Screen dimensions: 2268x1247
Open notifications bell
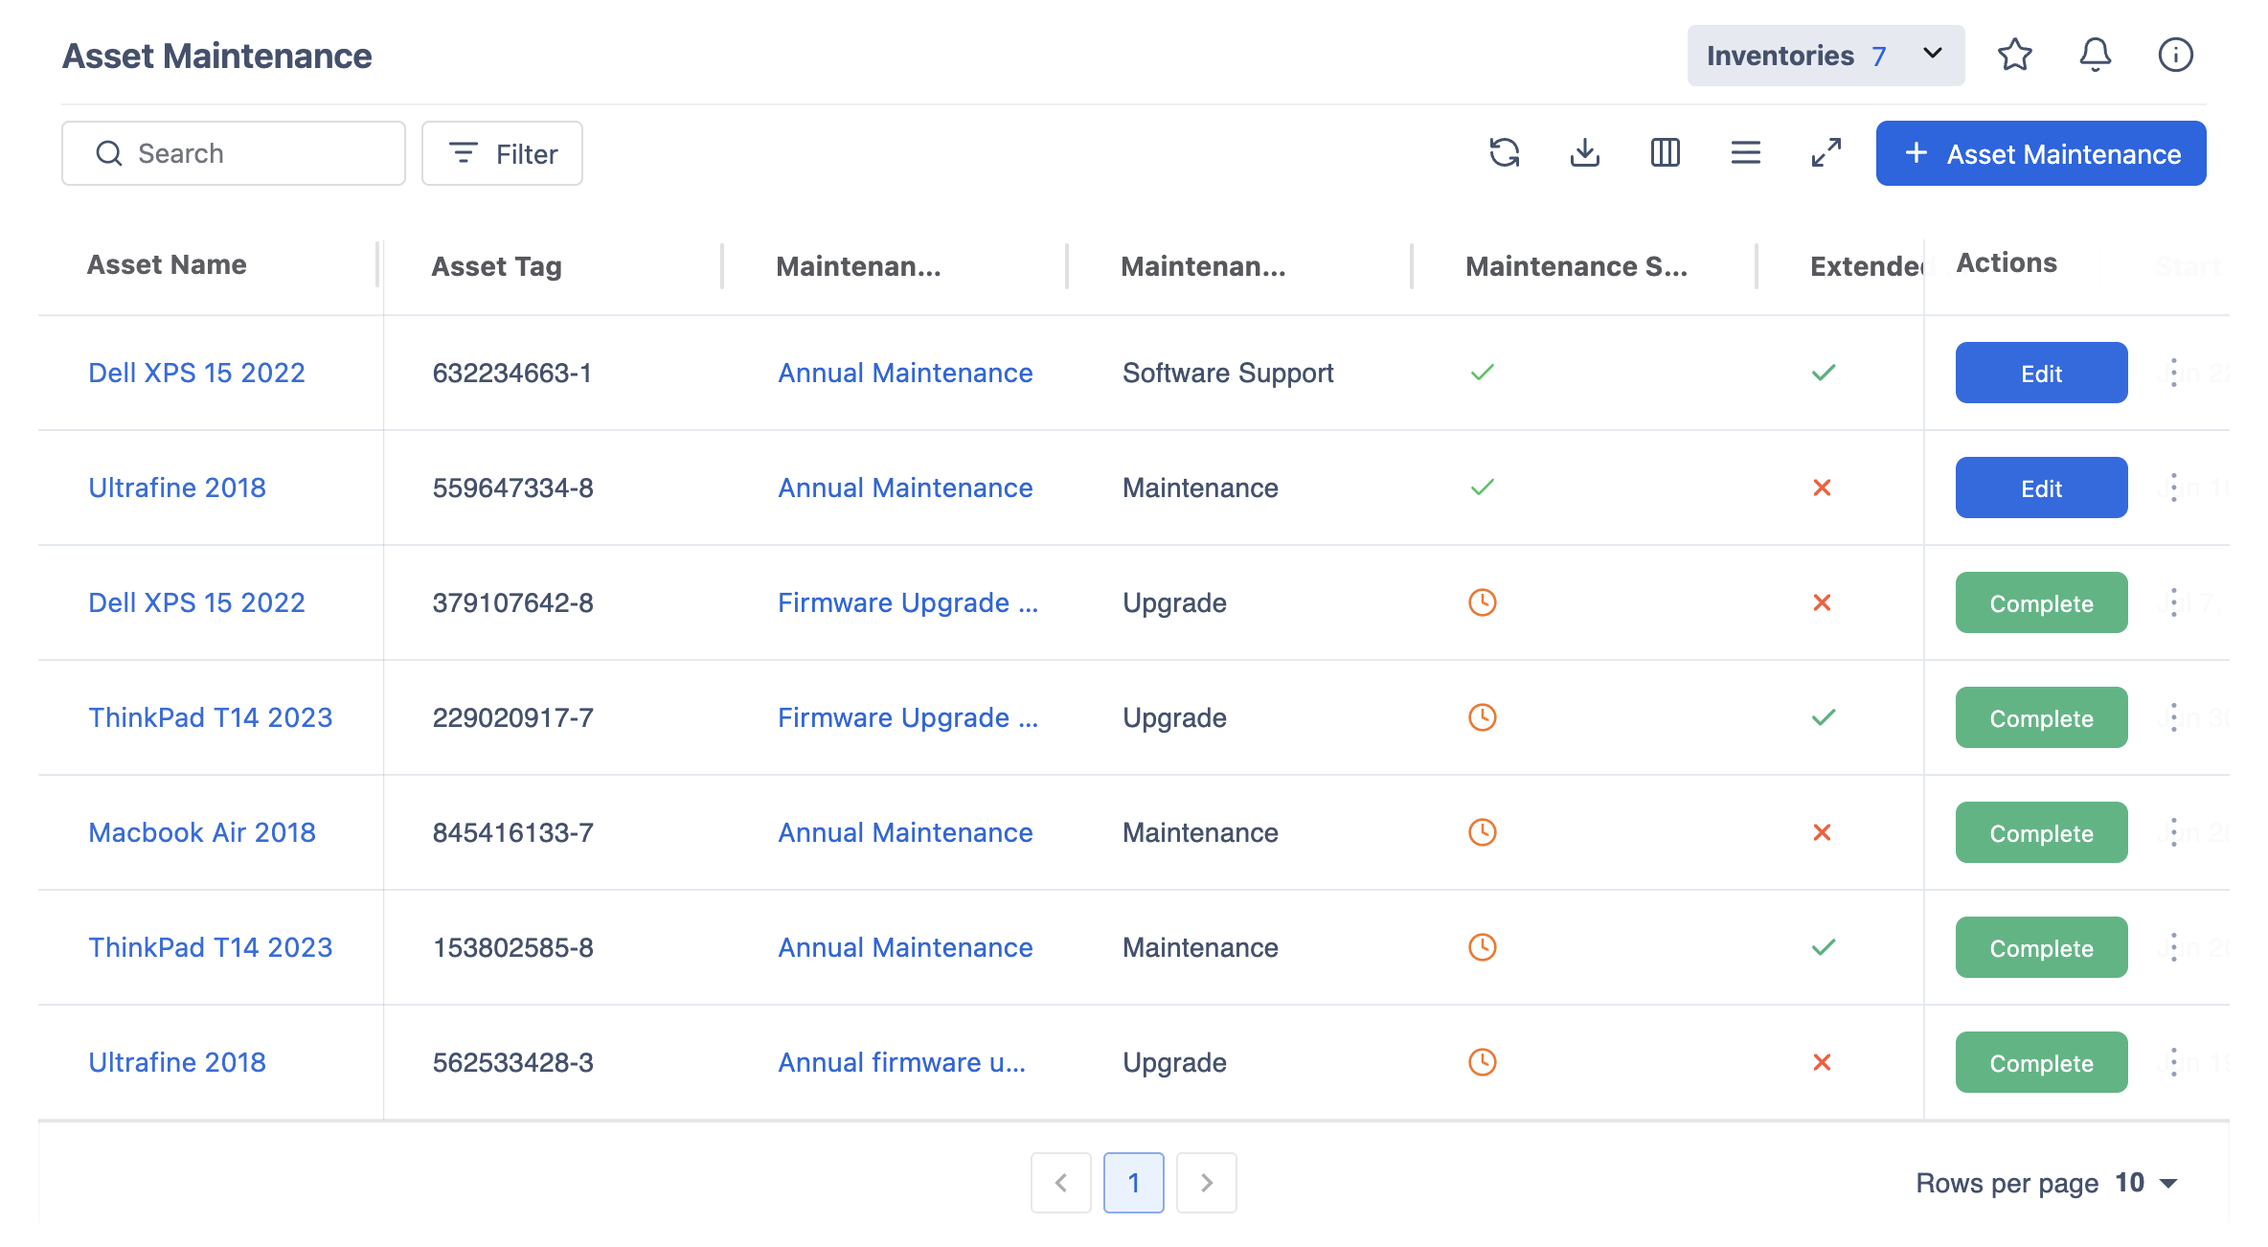[x=2096, y=55]
